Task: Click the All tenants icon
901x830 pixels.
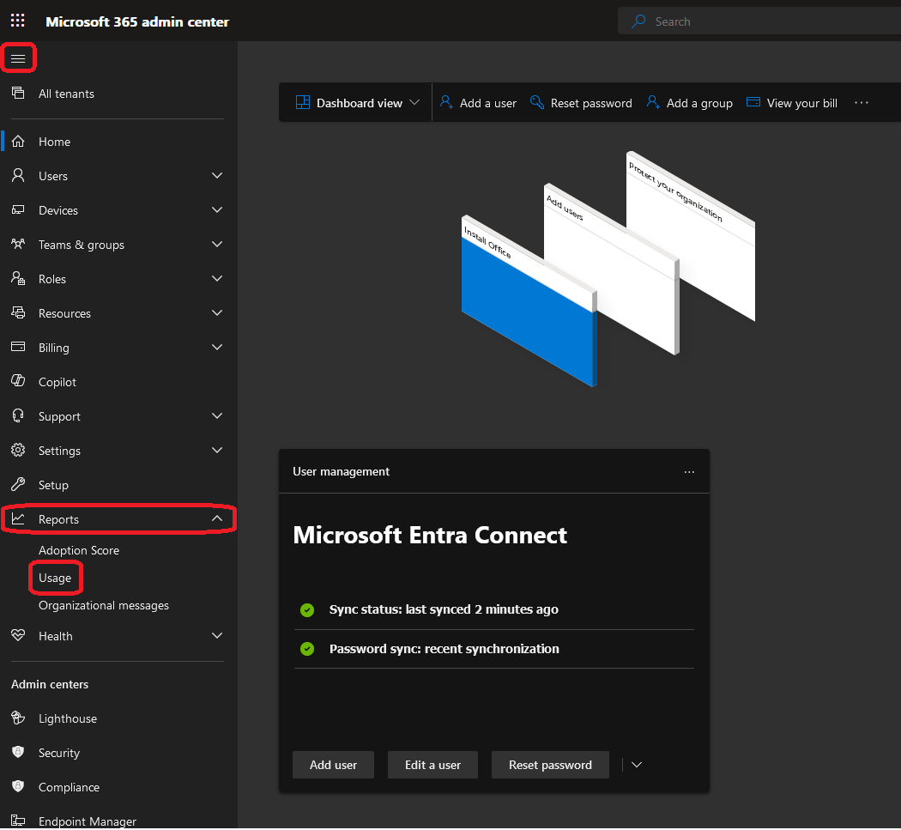Action: (18, 93)
